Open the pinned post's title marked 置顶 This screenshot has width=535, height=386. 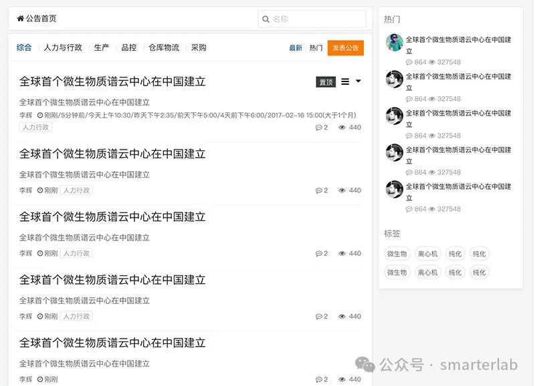(112, 81)
